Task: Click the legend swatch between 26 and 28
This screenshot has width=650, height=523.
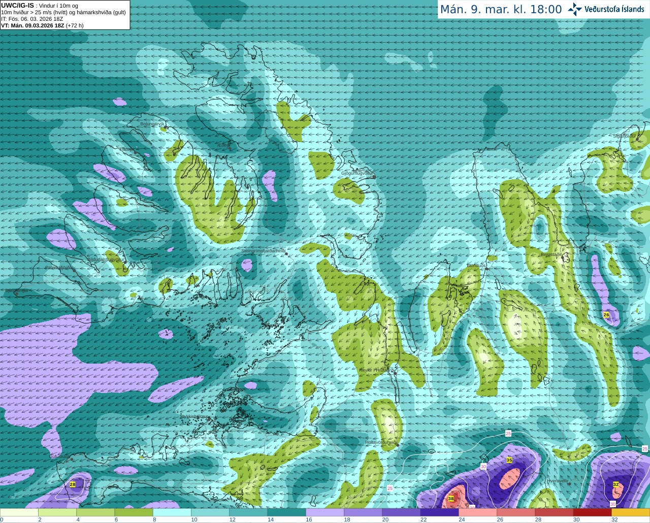Action: tap(515, 512)
